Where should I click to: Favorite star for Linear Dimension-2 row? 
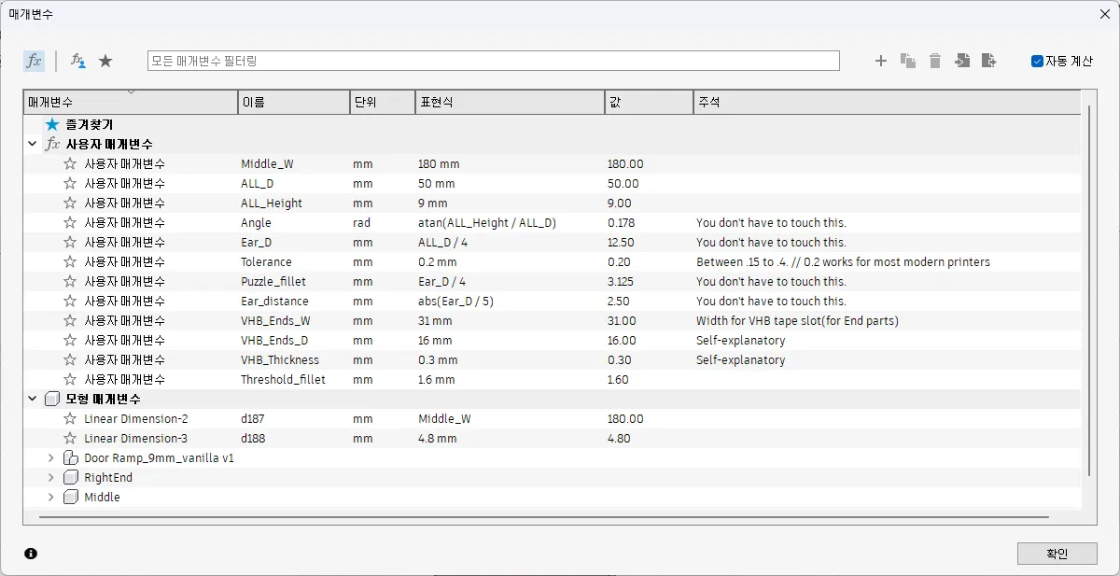click(70, 419)
